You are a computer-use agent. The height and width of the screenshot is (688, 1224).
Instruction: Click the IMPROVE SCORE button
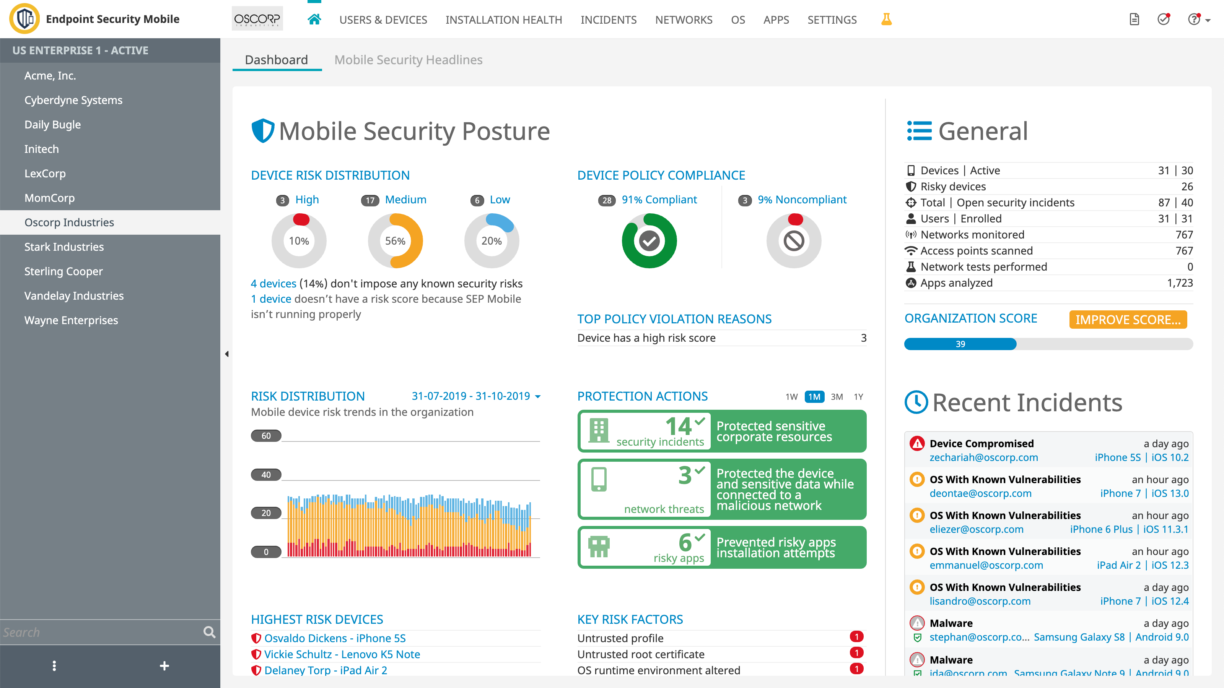point(1128,320)
